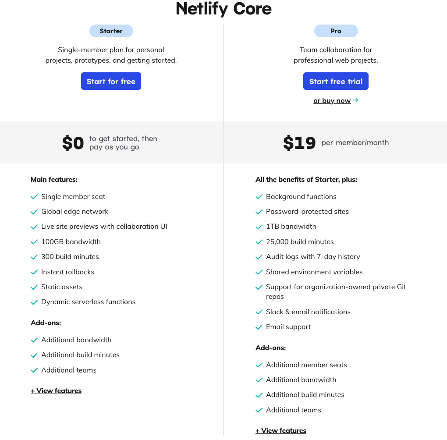Select the checkmark beside 100GB bandwidth
This screenshot has width=447, height=440.
34,242
